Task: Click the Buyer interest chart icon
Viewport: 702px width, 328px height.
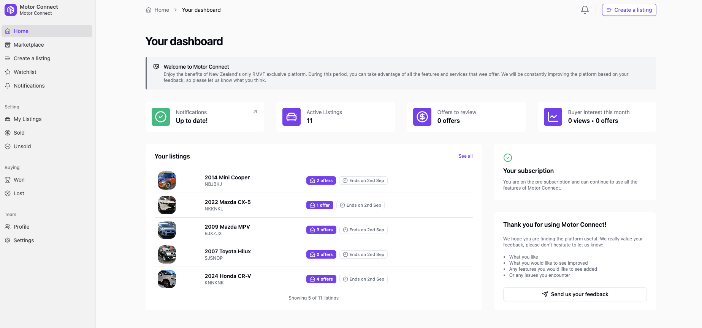Action: [553, 117]
